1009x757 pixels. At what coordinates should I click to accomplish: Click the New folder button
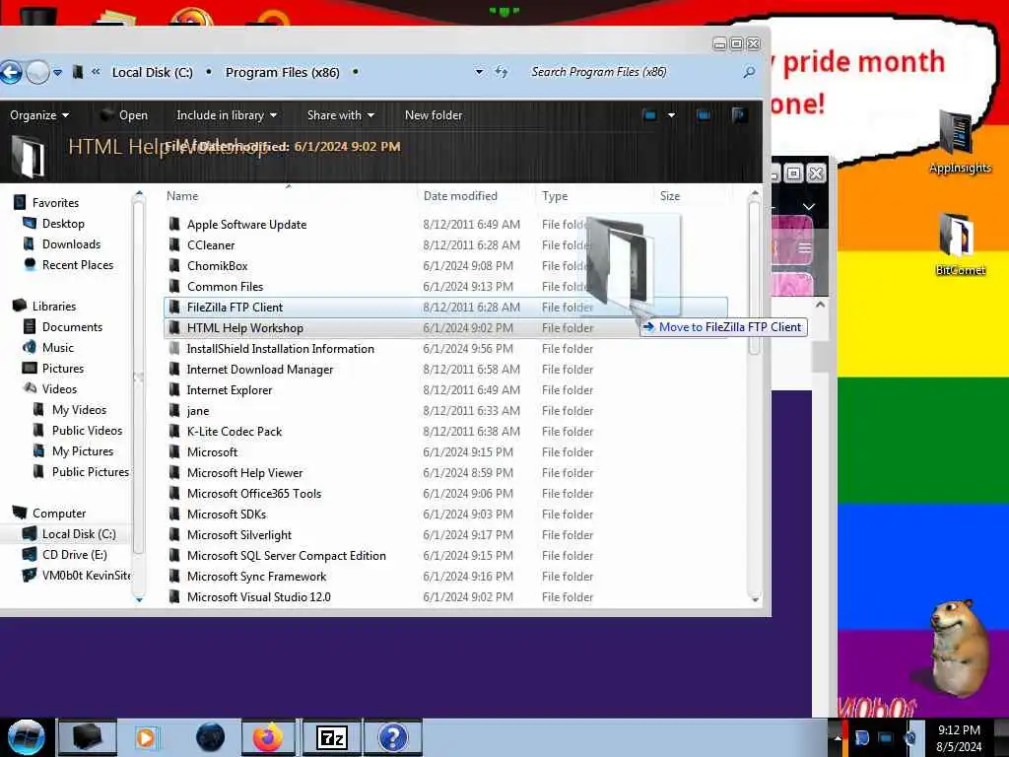pyautogui.click(x=434, y=115)
